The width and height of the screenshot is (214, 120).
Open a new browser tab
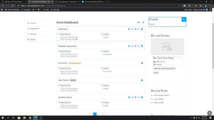pyautogui.click(x=109, y=2)
